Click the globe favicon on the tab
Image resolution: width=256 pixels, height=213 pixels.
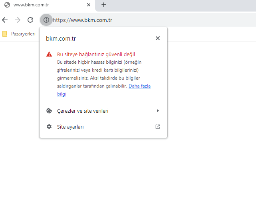tap(7, 5)
